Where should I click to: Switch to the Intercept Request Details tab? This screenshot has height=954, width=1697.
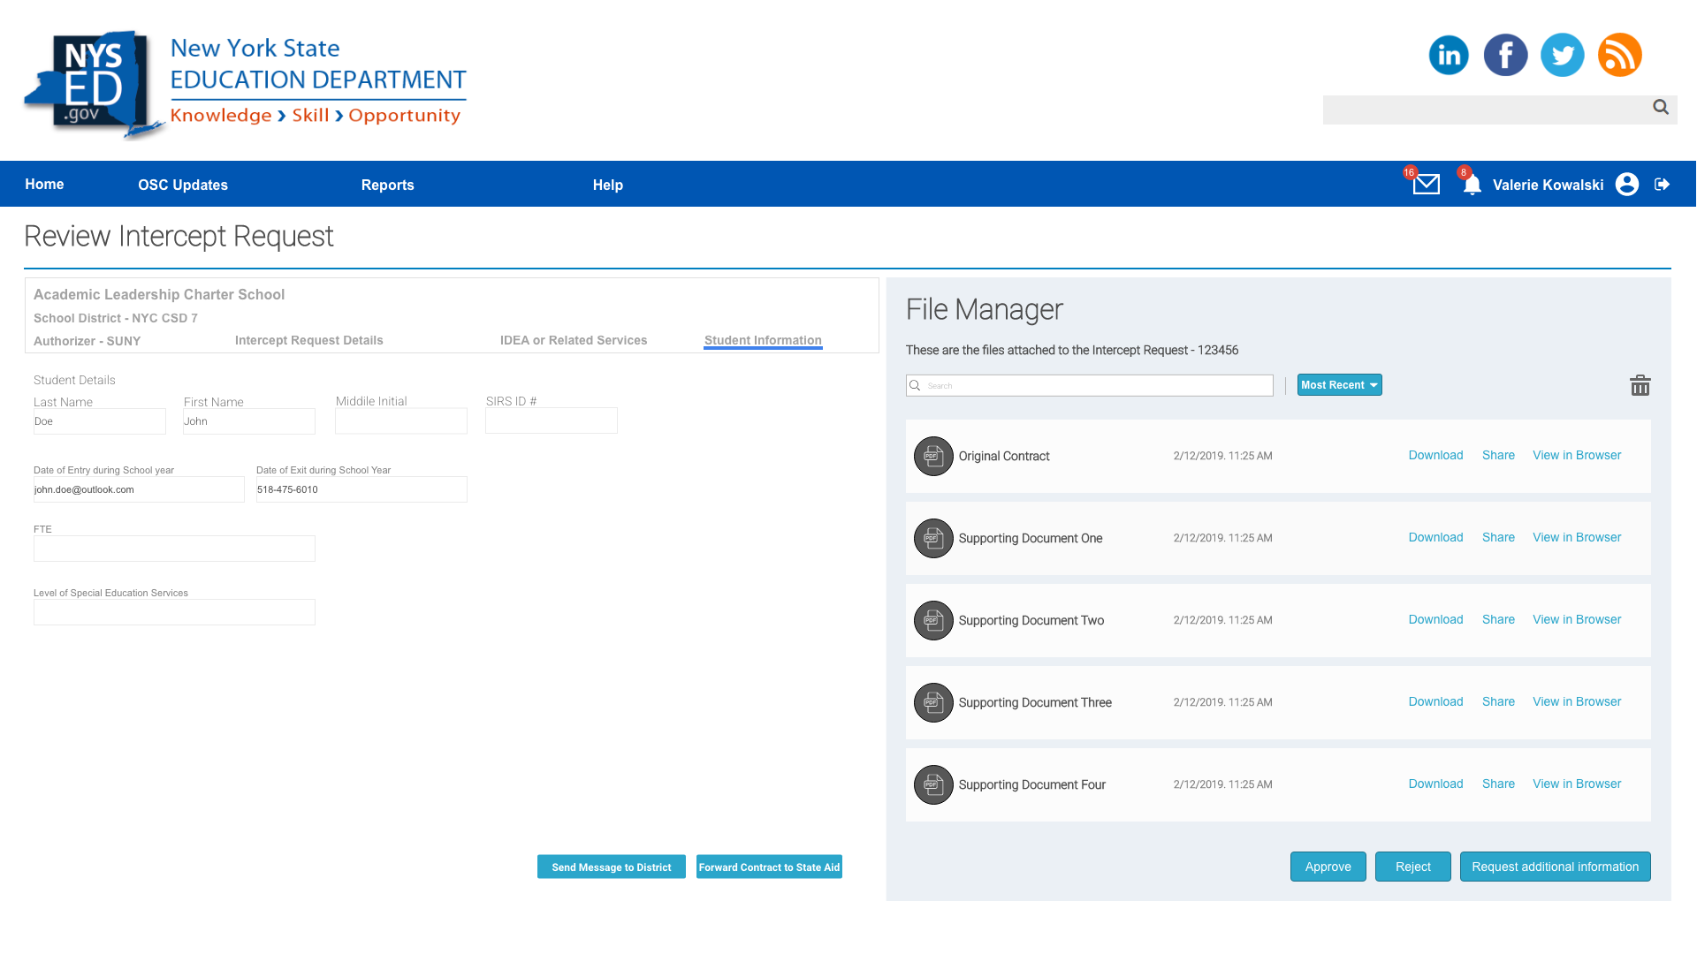[x=308, y=340]
